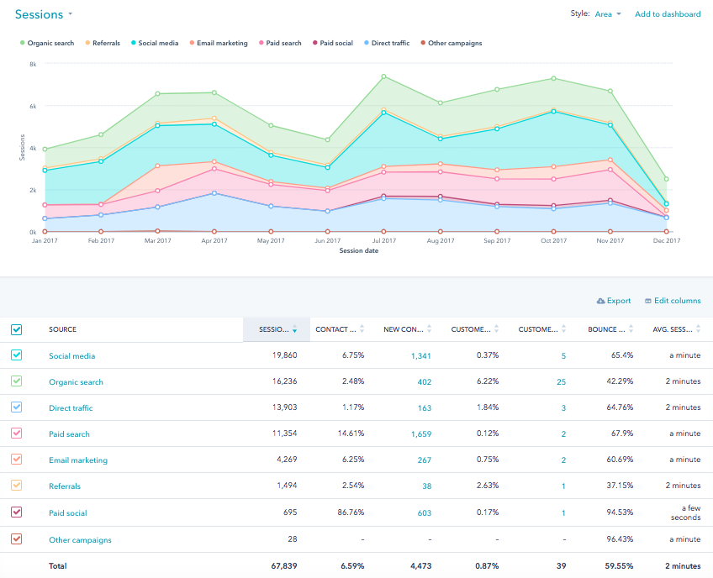The height and width of the screenshot is (578, 713).
Task: Click Paid social new contacts value 603
Action: click(425, 513)
